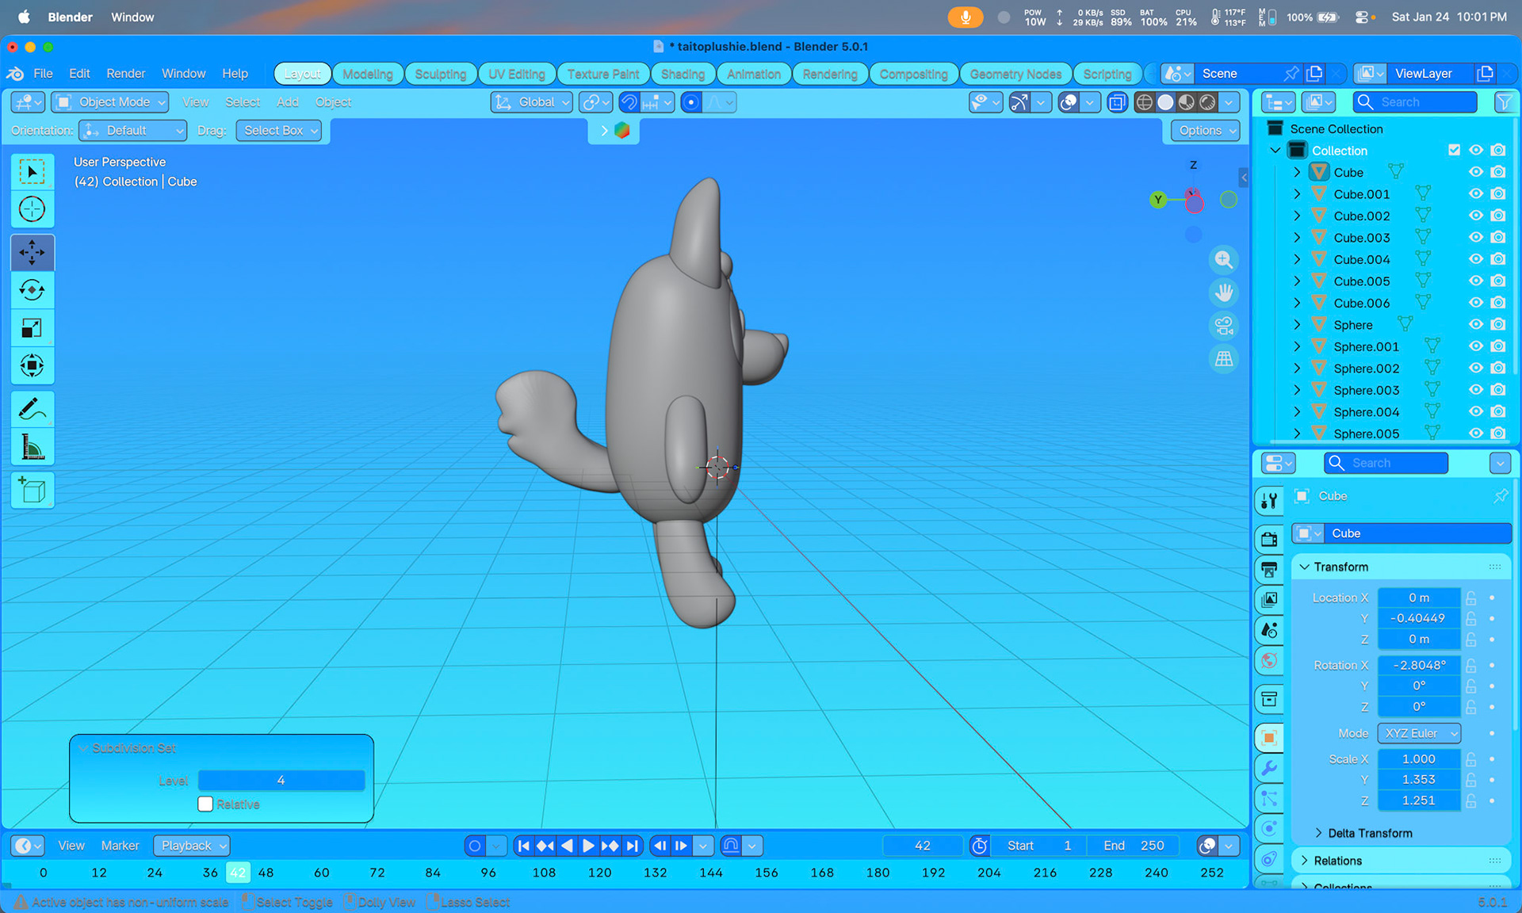Toggle Collection exclude checkbox in outliner
The image size is (1522, 913).
1454,150
